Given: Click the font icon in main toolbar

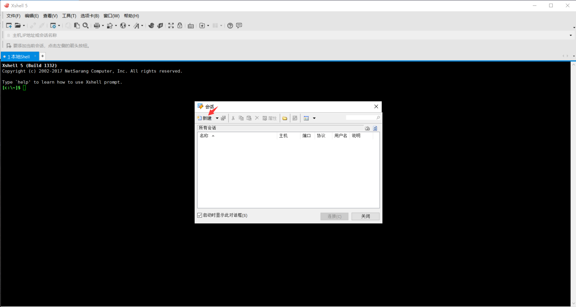Looking at the screenshot, I should pyautogui.click(x=136, y=25).
